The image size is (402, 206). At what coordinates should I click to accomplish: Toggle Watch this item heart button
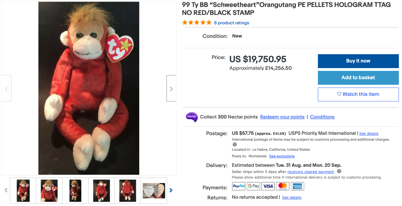358,94
